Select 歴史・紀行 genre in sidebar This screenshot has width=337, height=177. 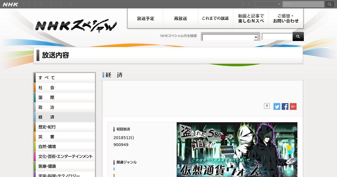(x=65, y=127)
